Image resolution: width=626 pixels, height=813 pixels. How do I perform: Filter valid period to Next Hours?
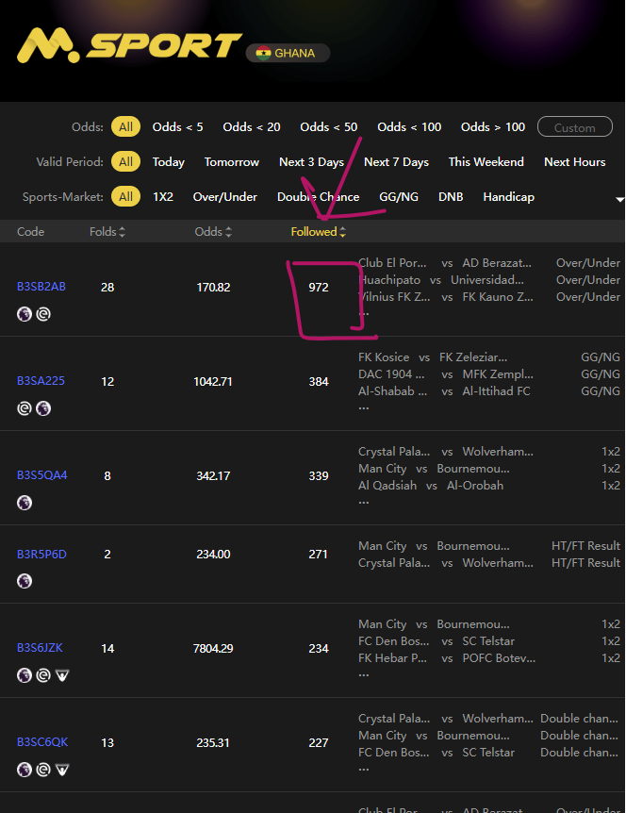click(x=575, y=162)
